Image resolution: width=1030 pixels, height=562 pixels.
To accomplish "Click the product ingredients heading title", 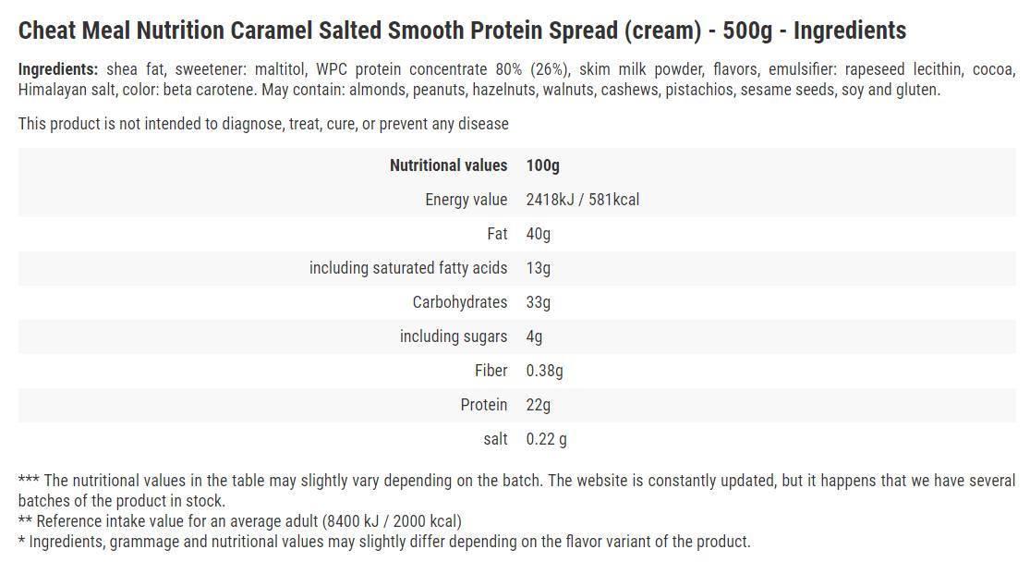I will point(462,31).
